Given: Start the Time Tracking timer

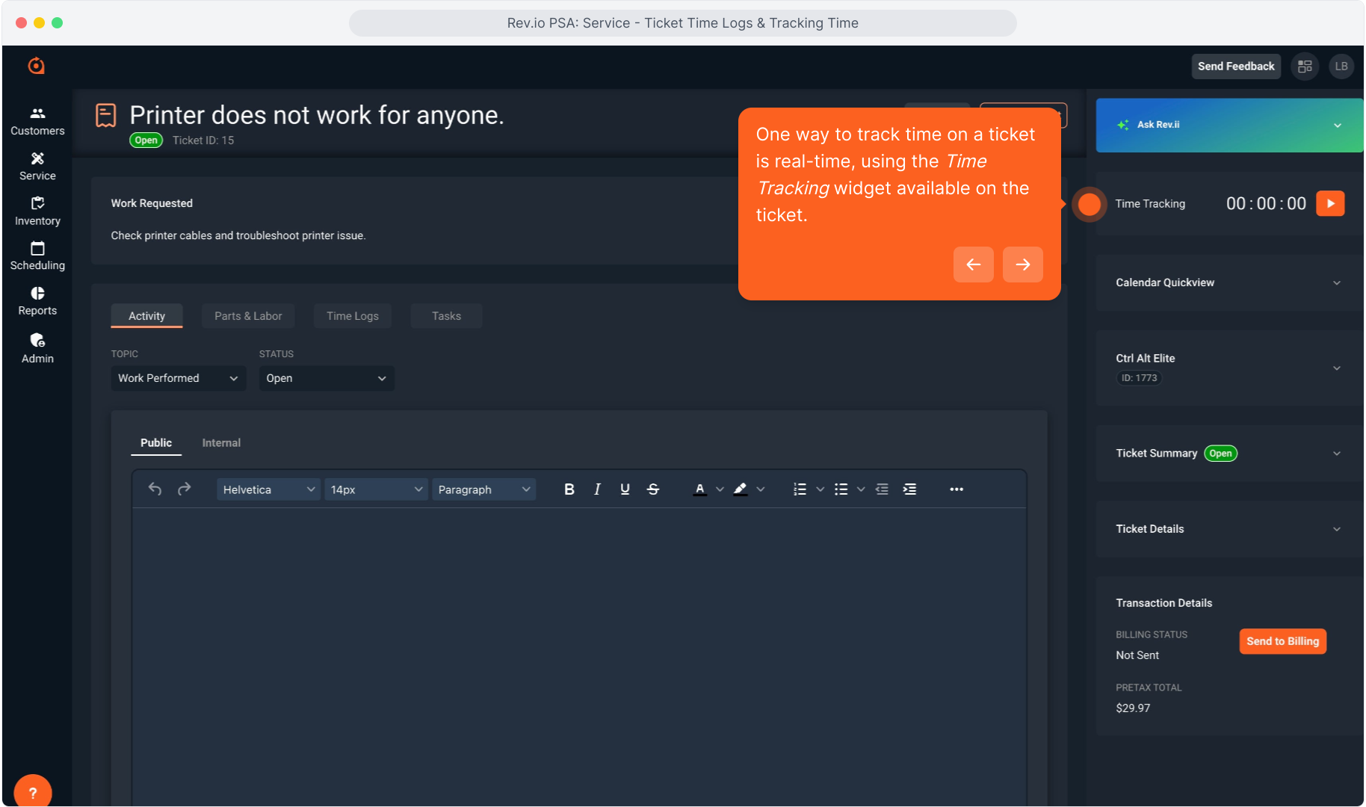Looking at the screenshot, I should point(1329,204).
